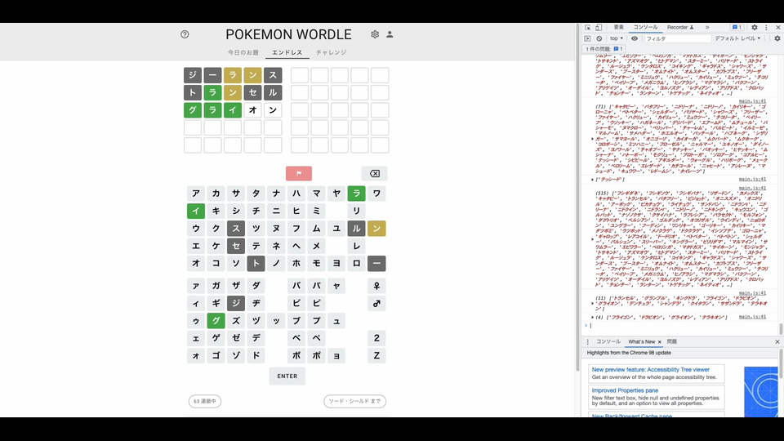Click the yellow ン keyboard key
Viewport: 784px width, 441px height.
376,229
